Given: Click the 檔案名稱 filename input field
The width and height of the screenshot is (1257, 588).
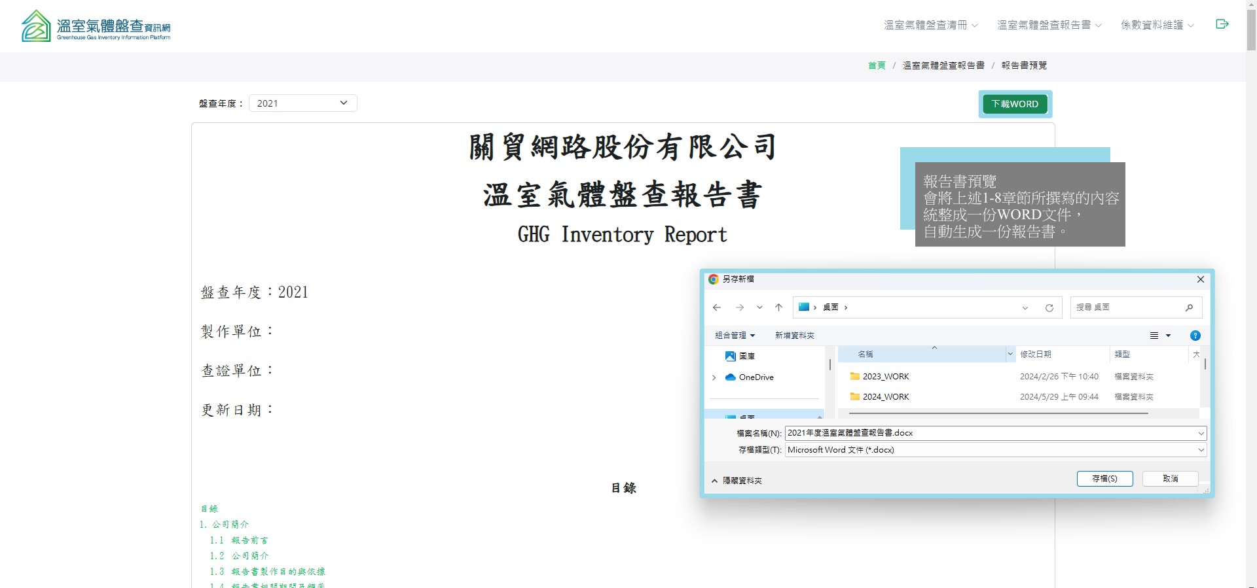Looking at the screenshot, I should point(989,433).
